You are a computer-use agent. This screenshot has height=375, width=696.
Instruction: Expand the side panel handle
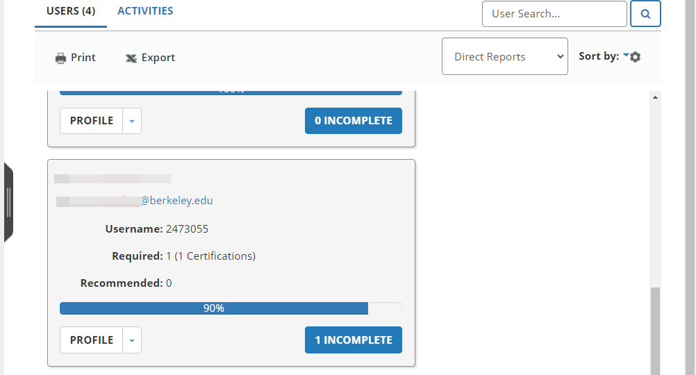8,202
